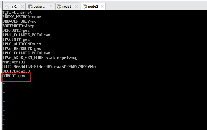
Task: Close the docker1 tab
Action: click(x=51, y=6)
